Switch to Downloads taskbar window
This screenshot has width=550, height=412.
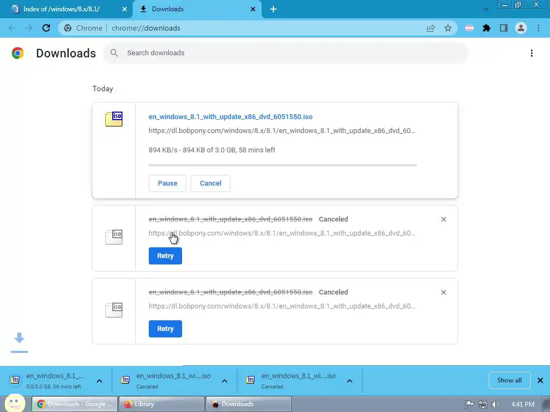pos(248,404)
